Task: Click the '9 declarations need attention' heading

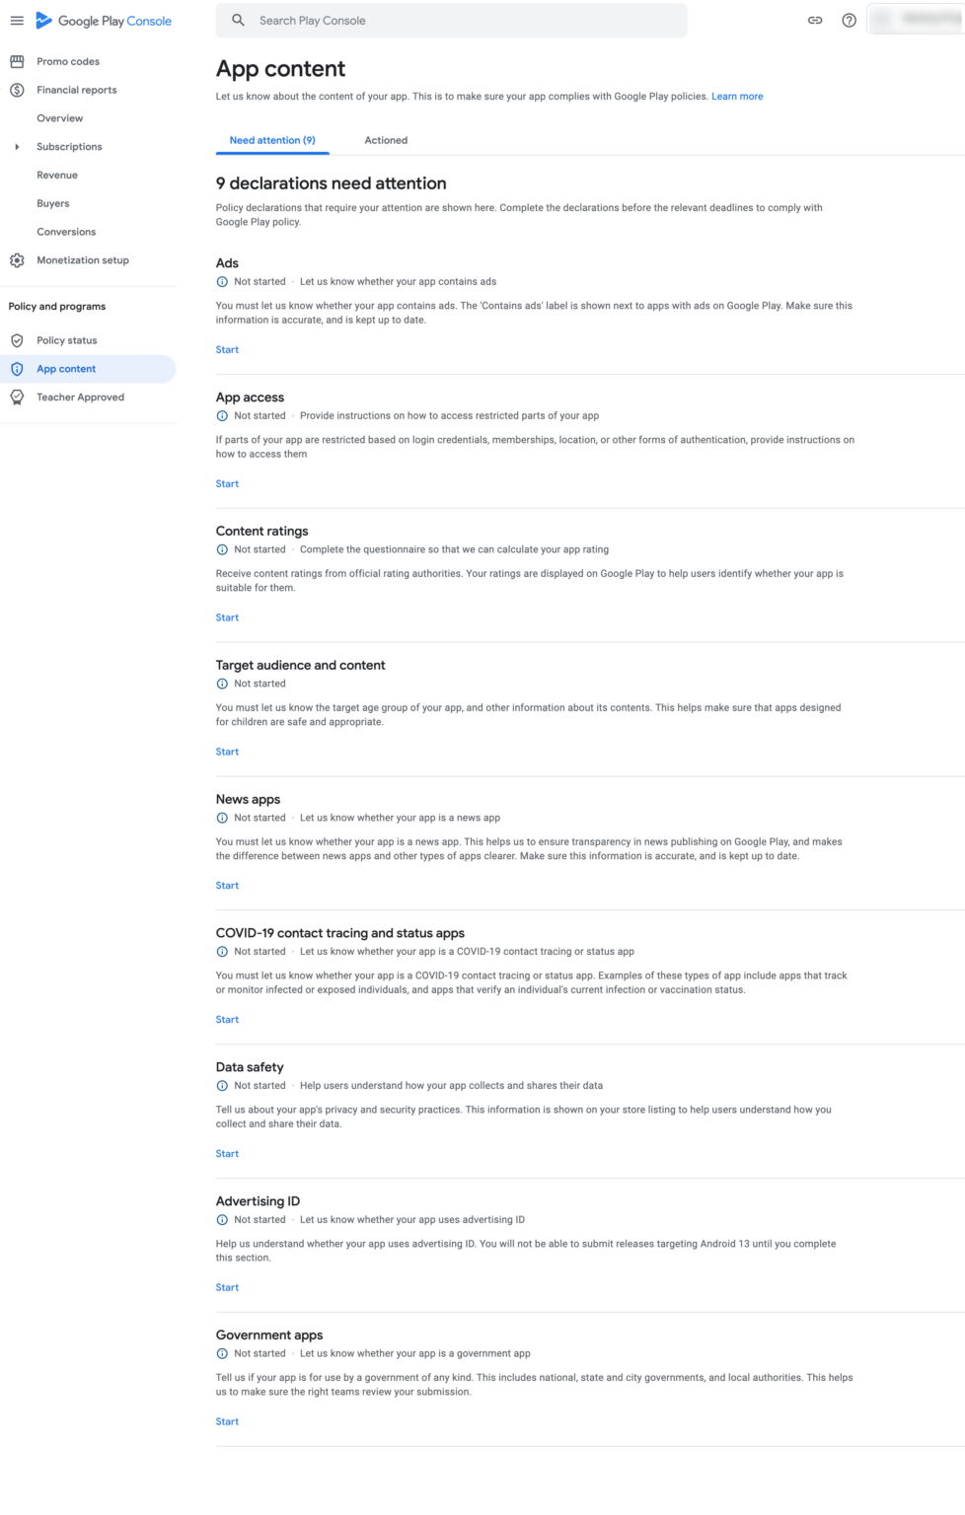Action: coord(331,183)
